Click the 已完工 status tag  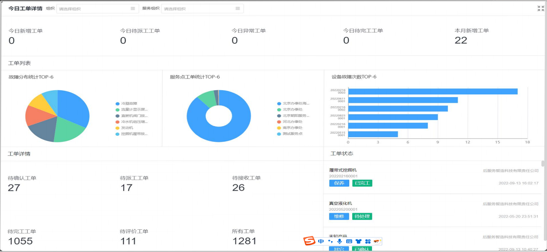click(x=362, y=183)
